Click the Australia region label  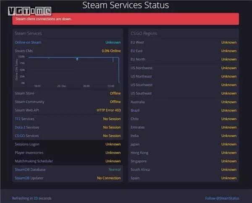(x=138, y=102)
